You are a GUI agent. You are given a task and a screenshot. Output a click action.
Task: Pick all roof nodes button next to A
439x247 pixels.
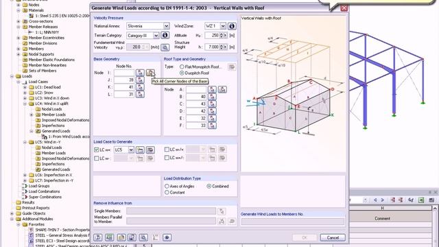222,90
